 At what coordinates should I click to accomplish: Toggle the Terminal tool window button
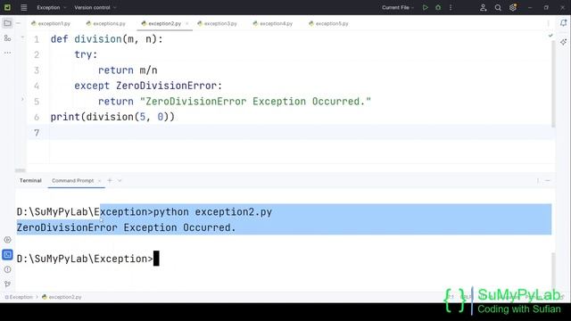click(7, 254)
